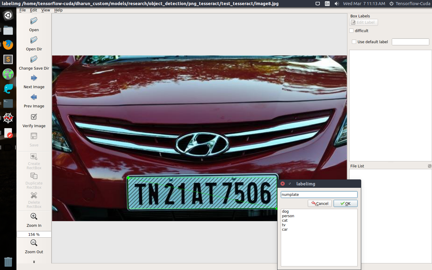Click the Edit Label button
This screenshot has height=270, width=432.
363,22
